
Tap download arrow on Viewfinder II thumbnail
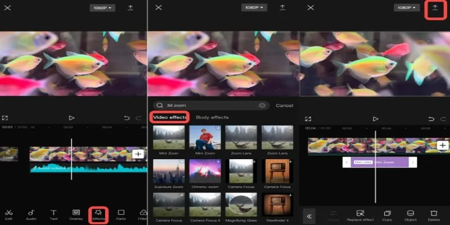290,195
